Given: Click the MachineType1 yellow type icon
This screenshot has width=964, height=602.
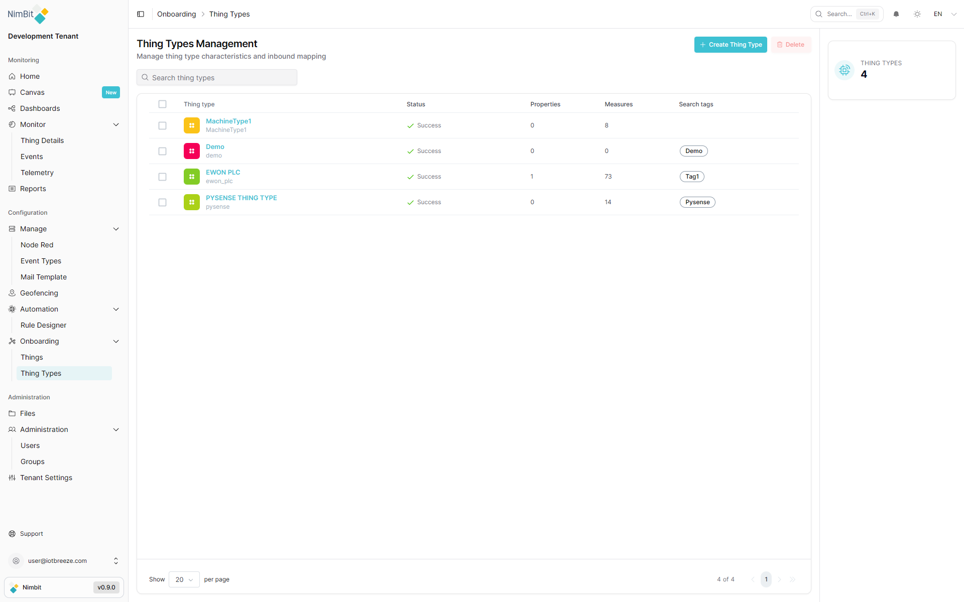Looking at the screenshot, I should (191, 125).
